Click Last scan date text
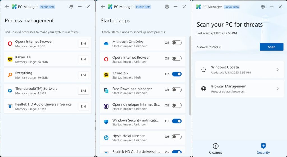 [x=217, y=33]
